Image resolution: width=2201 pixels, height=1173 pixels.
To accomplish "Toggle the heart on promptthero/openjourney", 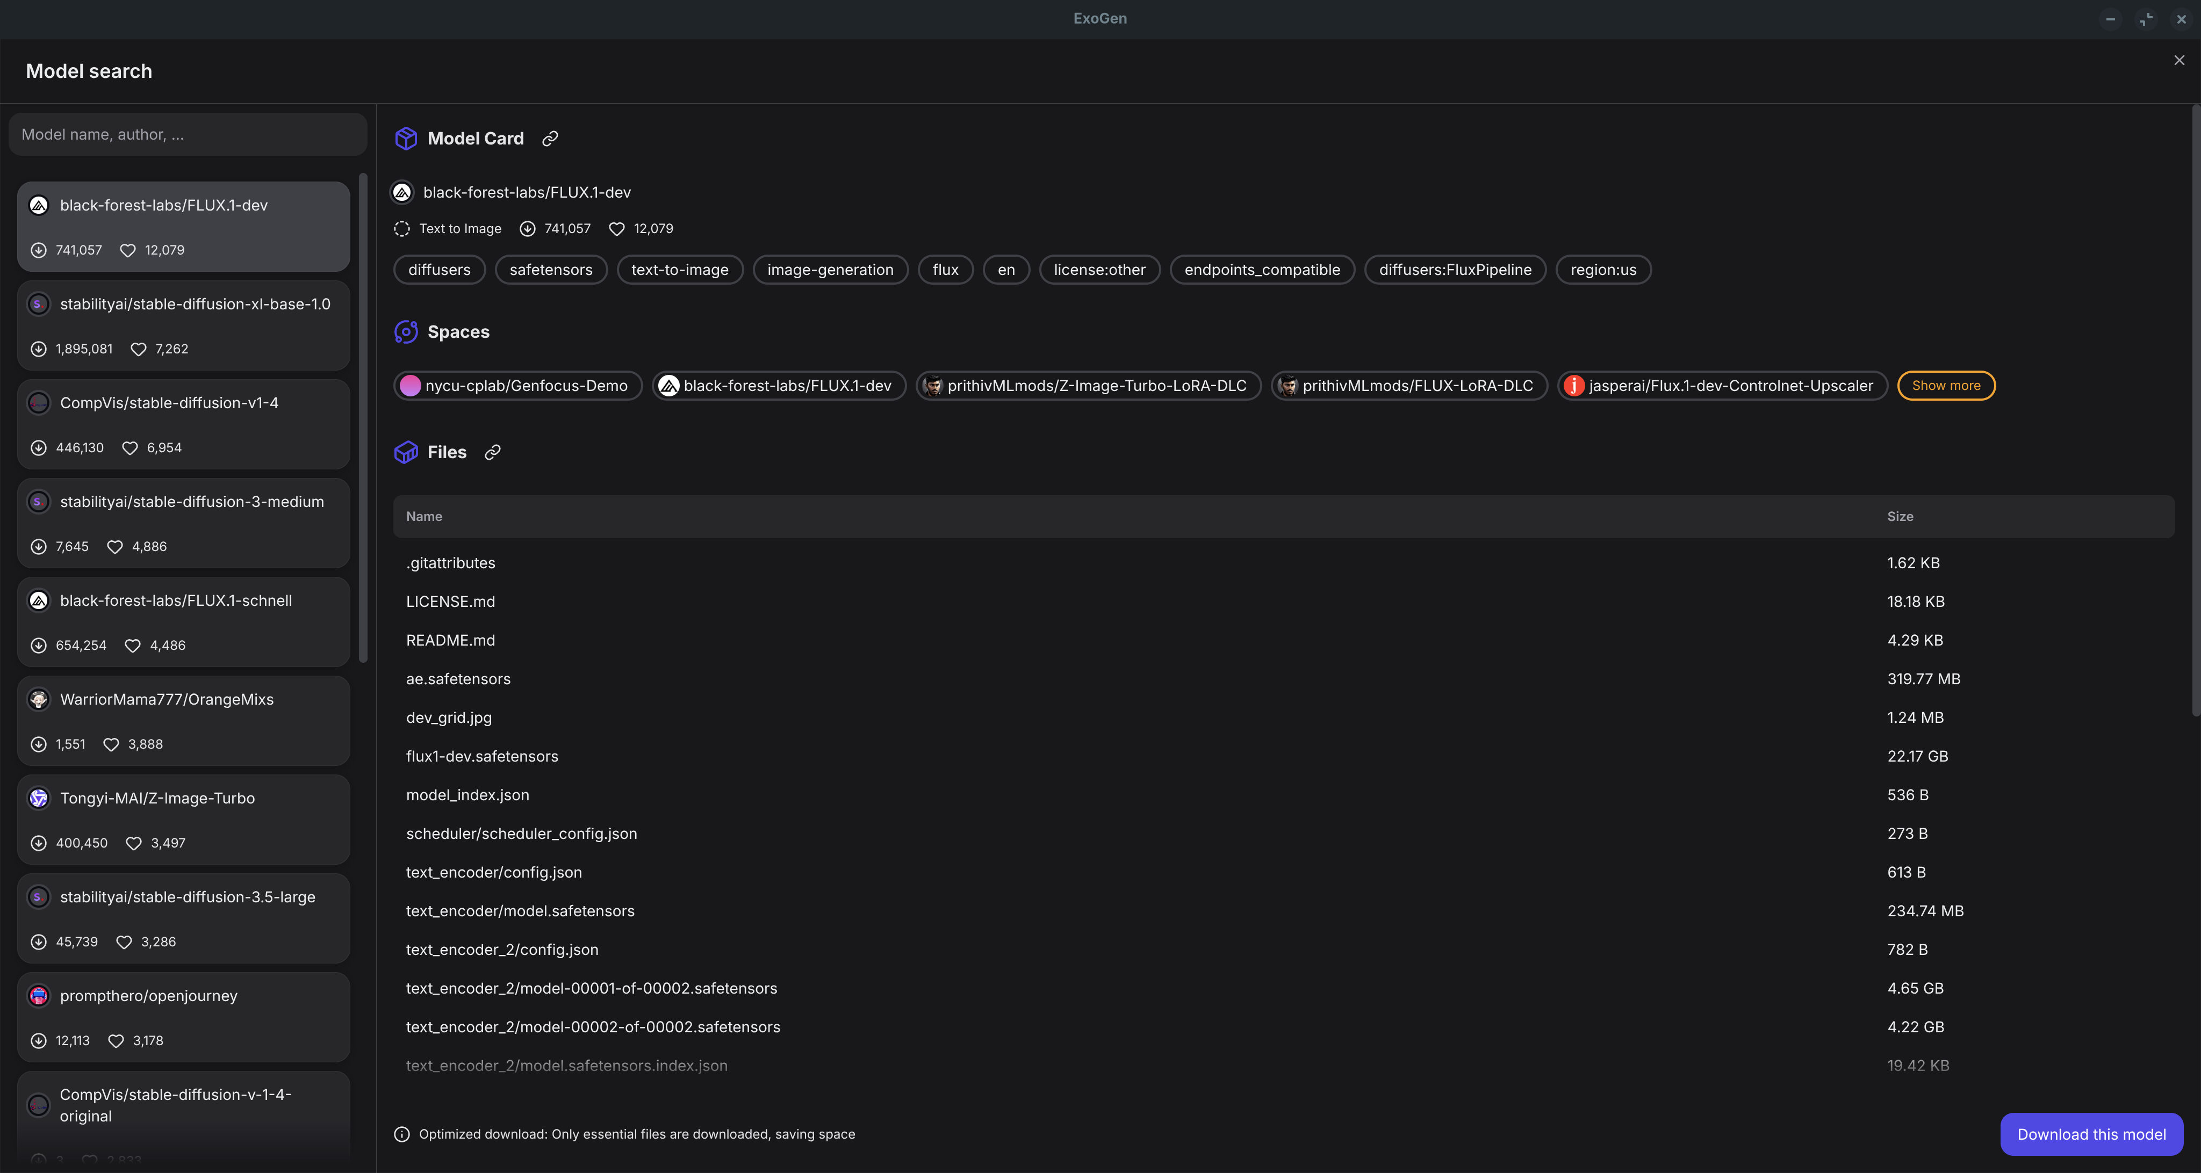I will pyautogui.click(x=117, y=1041).
